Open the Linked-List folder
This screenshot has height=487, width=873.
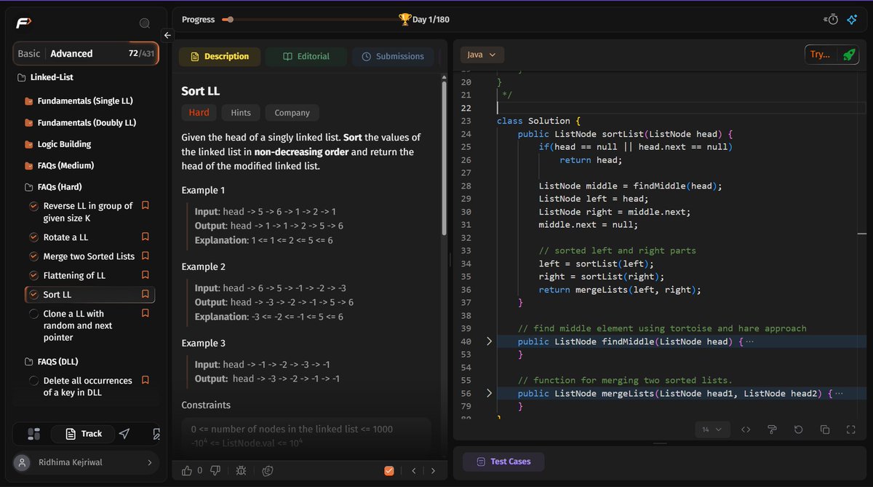45,77
